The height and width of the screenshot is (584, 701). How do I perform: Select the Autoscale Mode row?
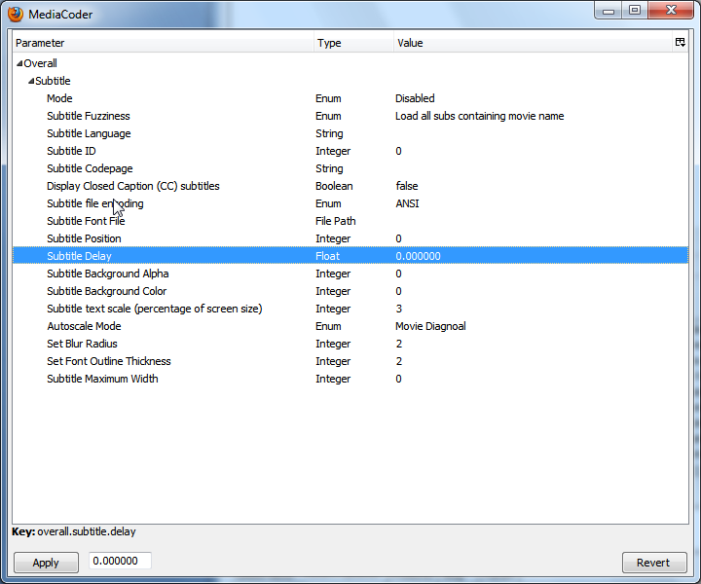pos(350,326)
